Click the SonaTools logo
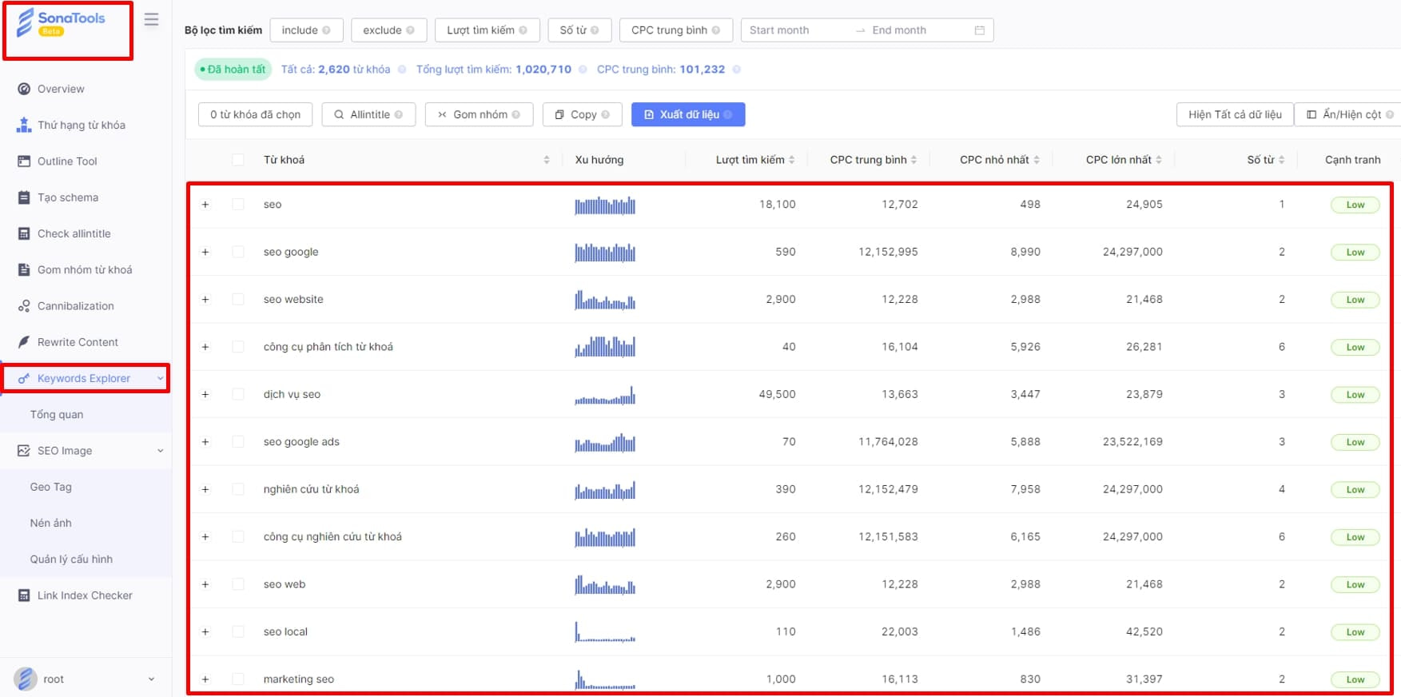Screen dimensions: 1401x697 61,22
